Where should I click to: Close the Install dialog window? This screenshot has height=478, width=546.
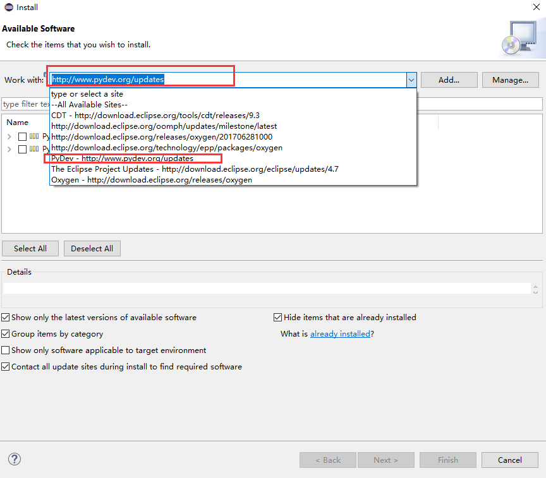click(x=537, y=7)
